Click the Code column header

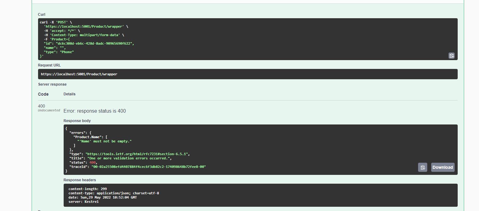pos(43,94)
